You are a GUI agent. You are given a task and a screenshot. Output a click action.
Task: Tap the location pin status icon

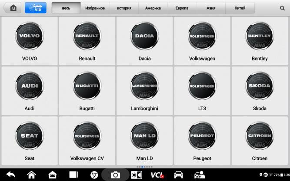pyautogui.click(x=261, y=175)
